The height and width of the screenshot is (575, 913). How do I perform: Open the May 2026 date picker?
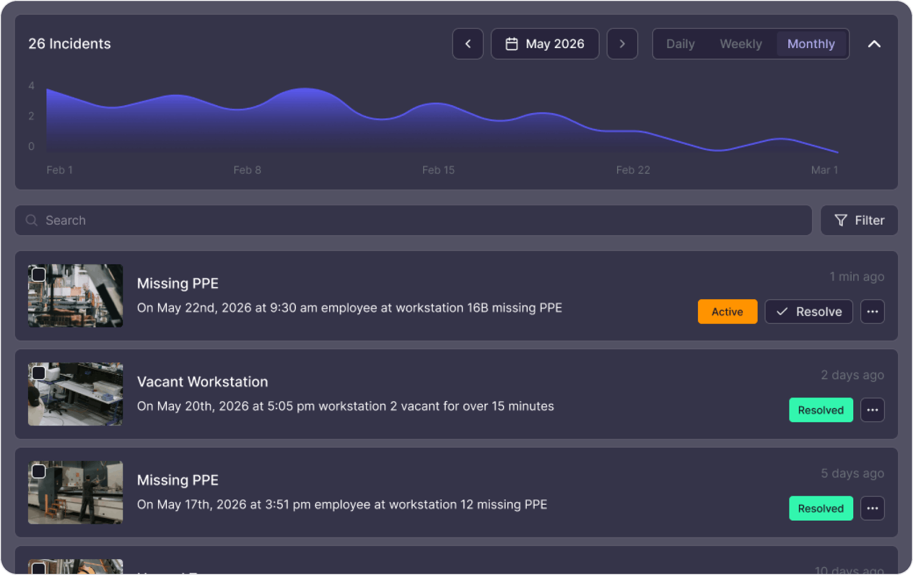[545, 44]
